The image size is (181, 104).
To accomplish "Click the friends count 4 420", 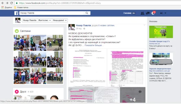I will pyautogui.click(x=31, y=92).
